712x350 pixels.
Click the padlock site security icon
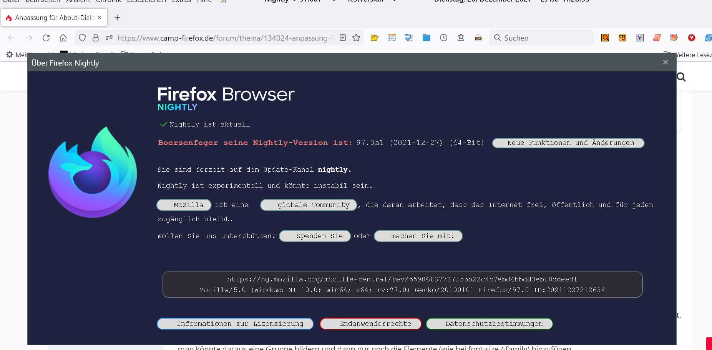point(96,38)
